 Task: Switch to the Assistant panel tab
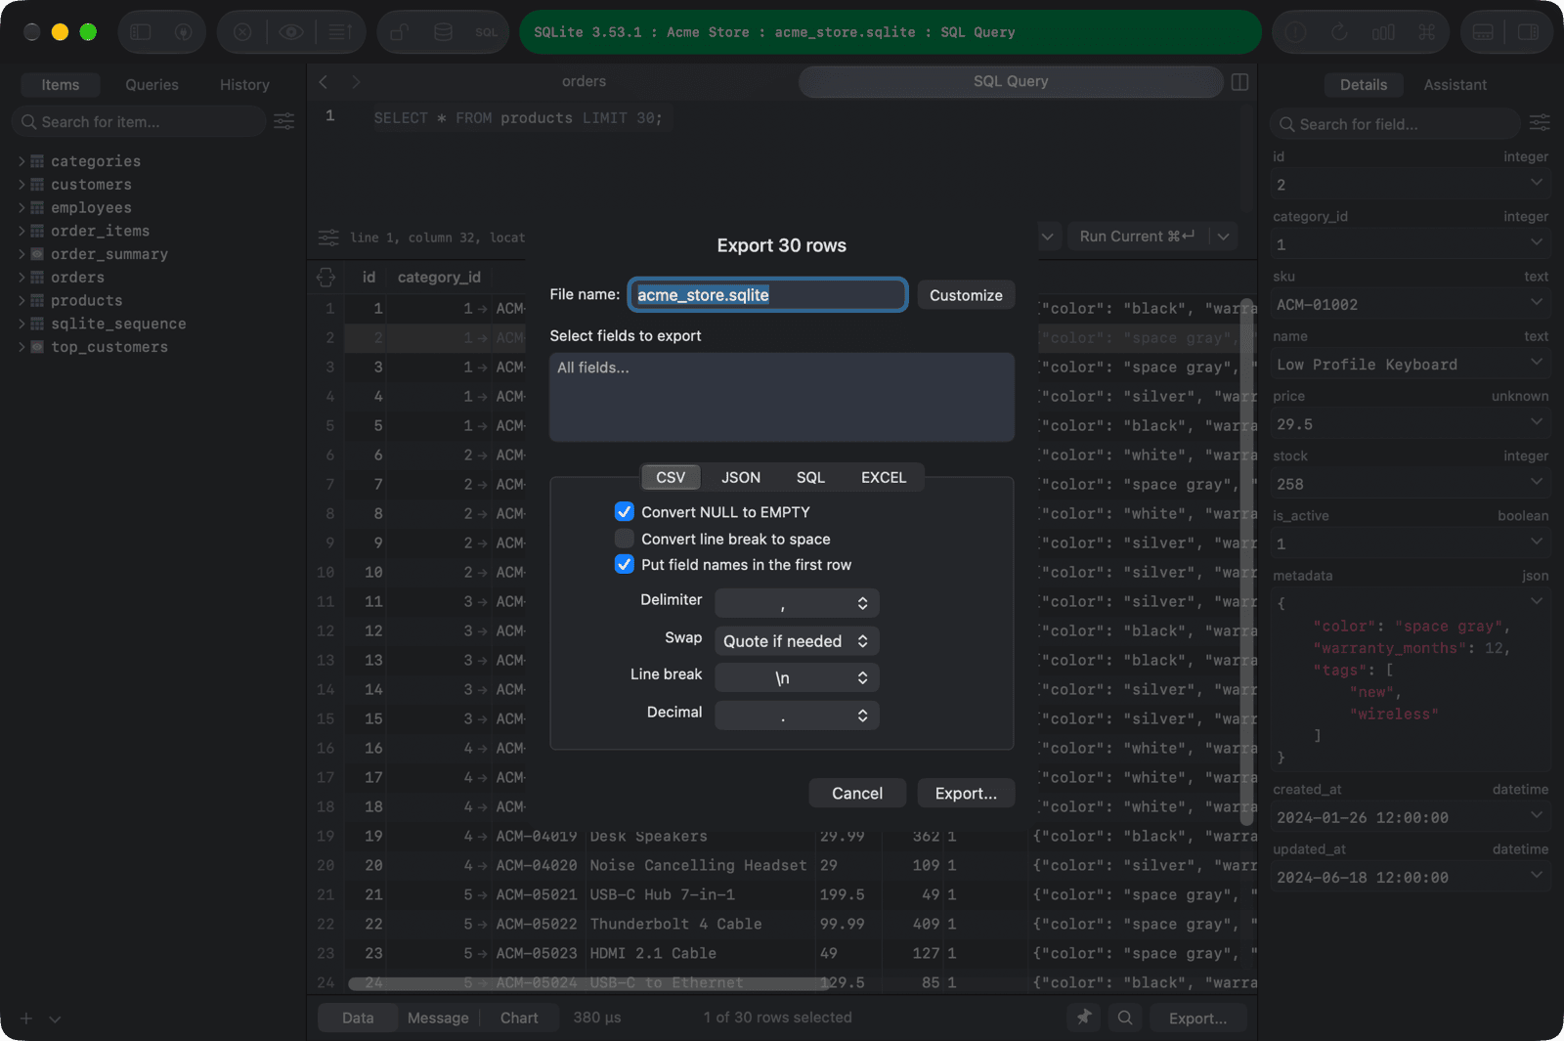tap(1455, 85)
